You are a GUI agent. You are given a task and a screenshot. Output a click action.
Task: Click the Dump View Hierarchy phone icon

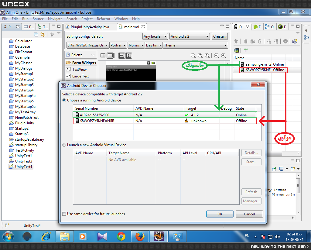(236, 50)
